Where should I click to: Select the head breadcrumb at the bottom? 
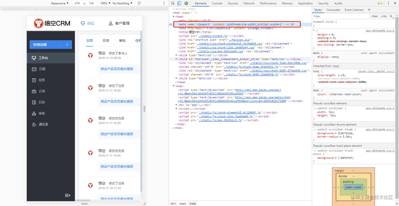pos(183,203)
